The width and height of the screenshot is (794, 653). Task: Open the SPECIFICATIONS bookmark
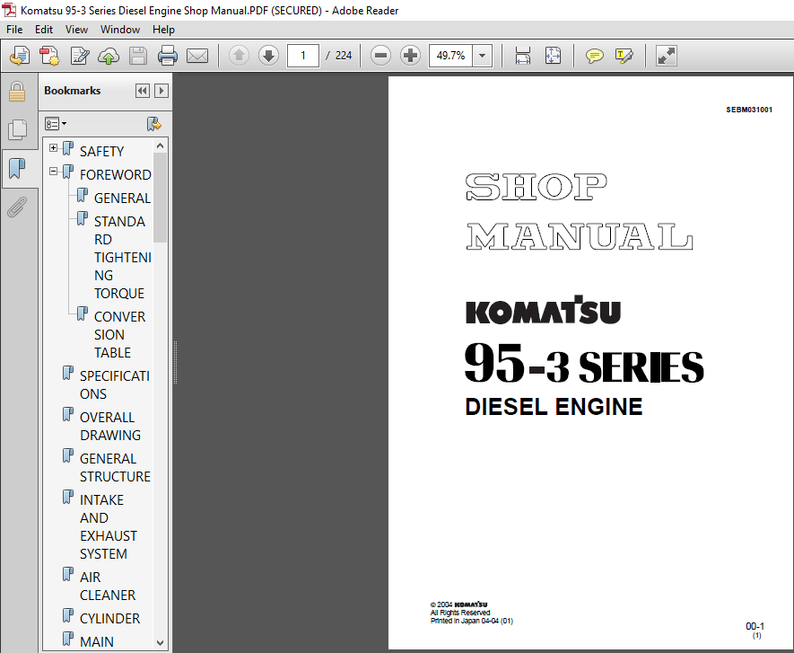pos(115,384)
